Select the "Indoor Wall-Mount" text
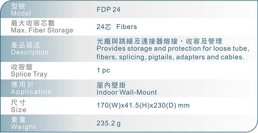This screenshot has height=133, width=258. point(127,93)
